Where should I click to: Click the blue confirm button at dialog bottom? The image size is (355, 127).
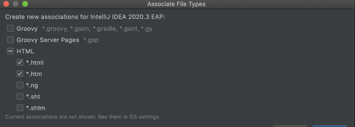(x=330, y=126)
